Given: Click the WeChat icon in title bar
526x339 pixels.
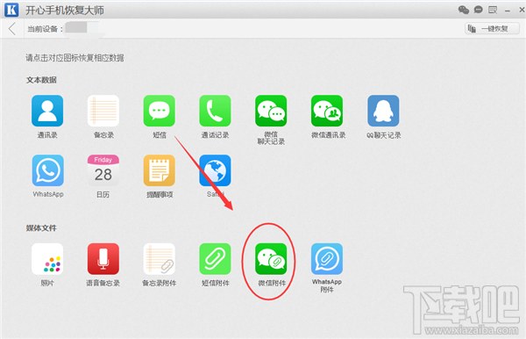Looking at the screenshot, I should pyautogui.click(x=464, y=10).
